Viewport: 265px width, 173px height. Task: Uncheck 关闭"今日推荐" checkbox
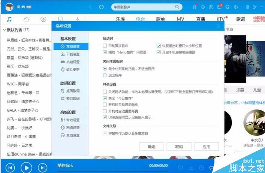[105, 98]
